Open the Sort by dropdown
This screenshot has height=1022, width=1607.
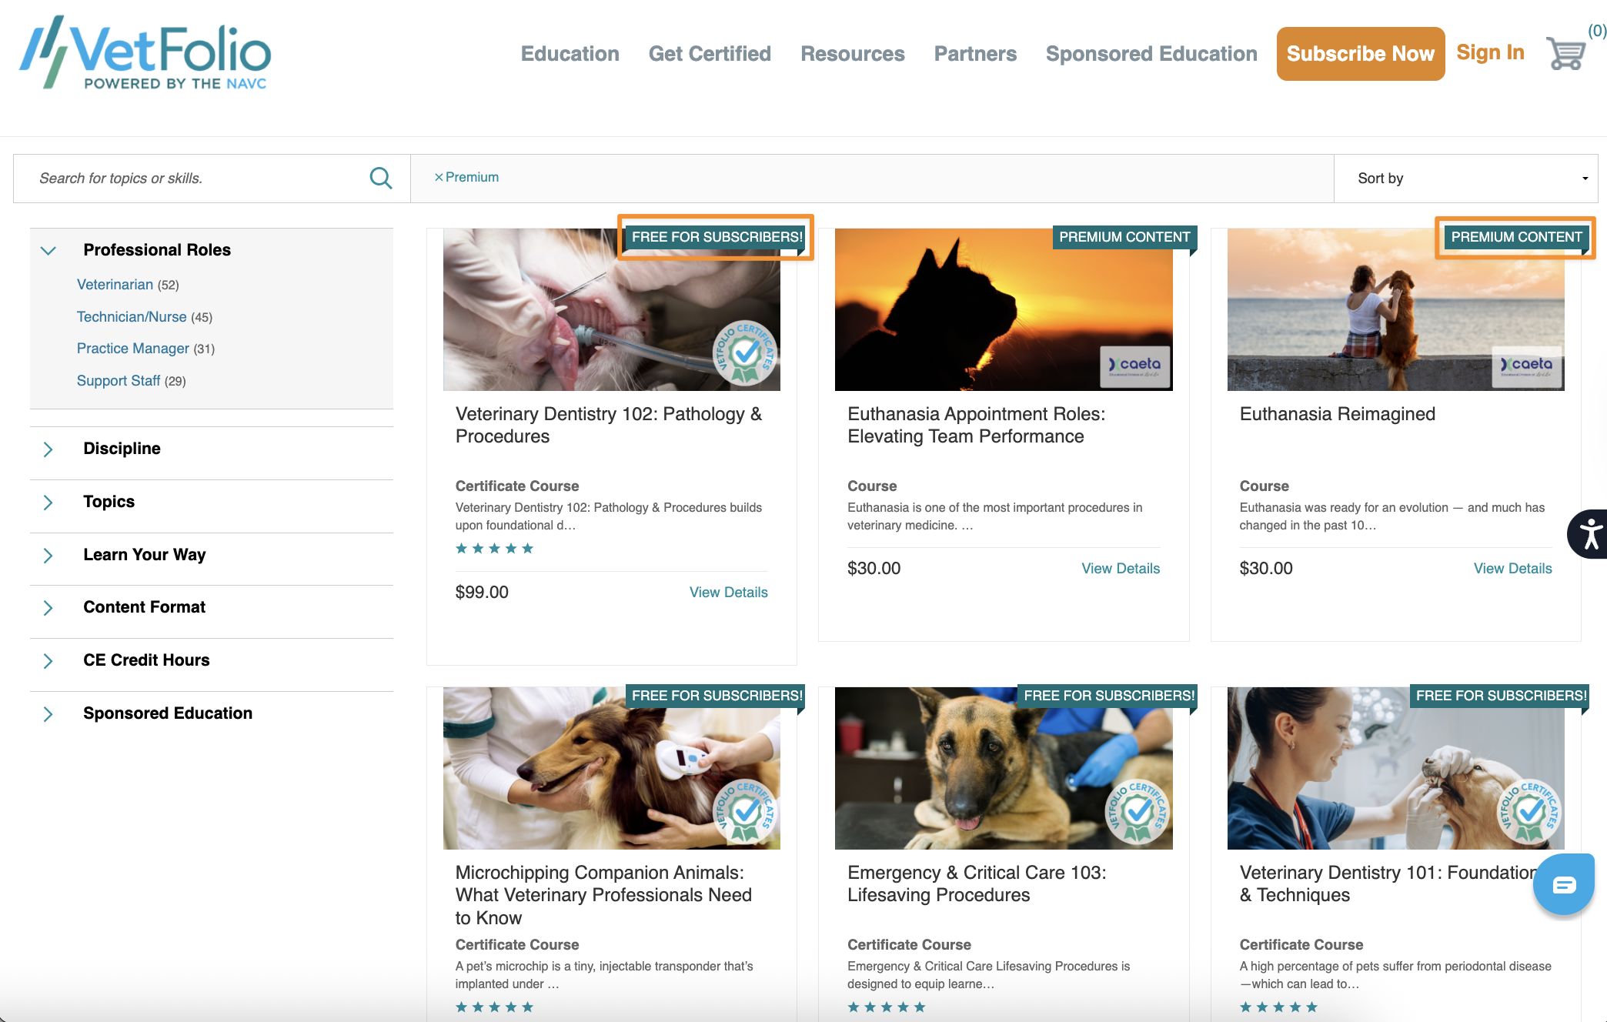(x=1465, y=179)
